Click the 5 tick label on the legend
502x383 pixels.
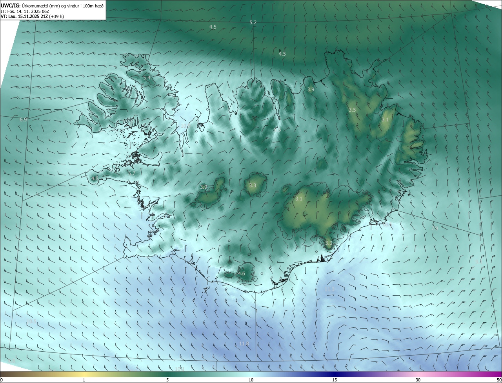167,380
